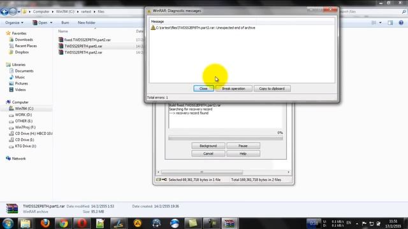Screen dimensions: 408x229
Task: Open Google Chrome from the taskbar
Action: (x=63, y=223)
